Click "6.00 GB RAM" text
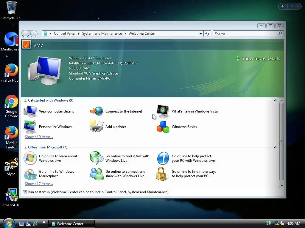The width and height of the screenshot is (305, 228). click(x=79, y=68)
